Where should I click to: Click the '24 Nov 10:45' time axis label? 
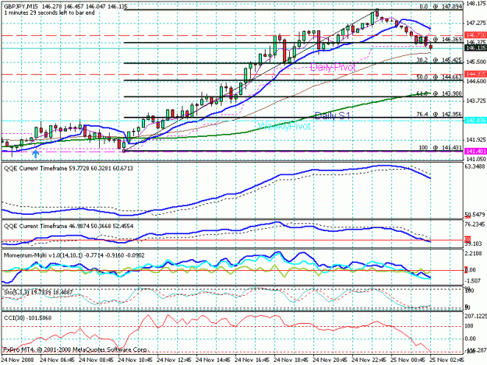point(135,360)
